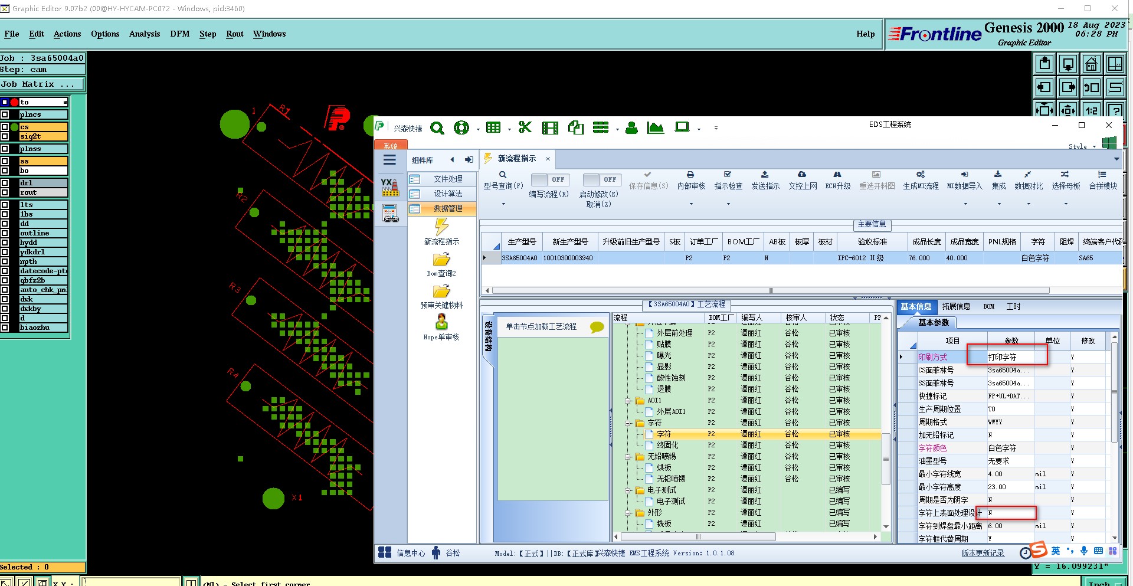
Task: Click the green scissors icon
Action: tap(525, 127)
